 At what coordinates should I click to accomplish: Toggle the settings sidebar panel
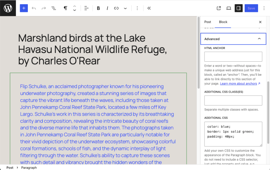point(239,8)
